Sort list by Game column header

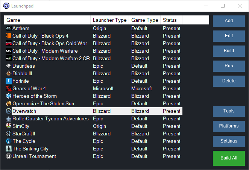tap(47, 20)
